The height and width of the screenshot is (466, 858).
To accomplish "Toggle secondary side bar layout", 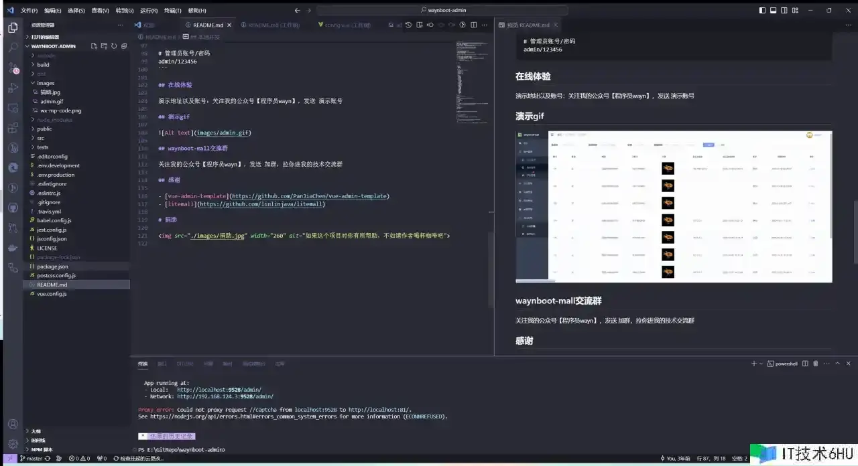I will click(x=784, y=10).
